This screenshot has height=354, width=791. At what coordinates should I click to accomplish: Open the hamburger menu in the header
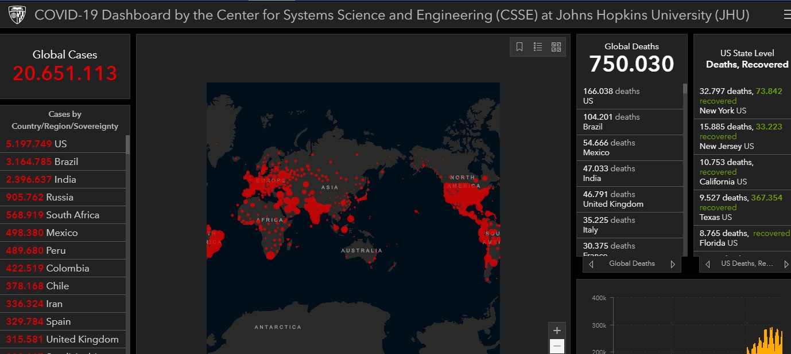(x=786, y=15)
